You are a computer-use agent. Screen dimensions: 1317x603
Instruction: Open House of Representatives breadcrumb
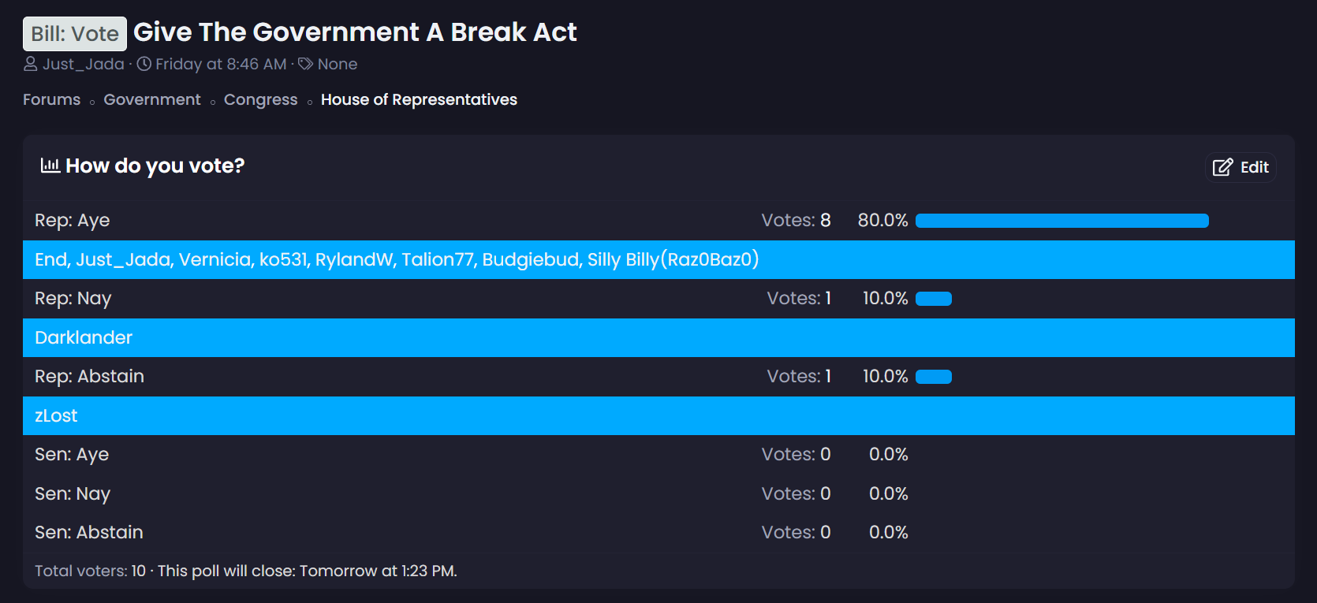point(419,99)
